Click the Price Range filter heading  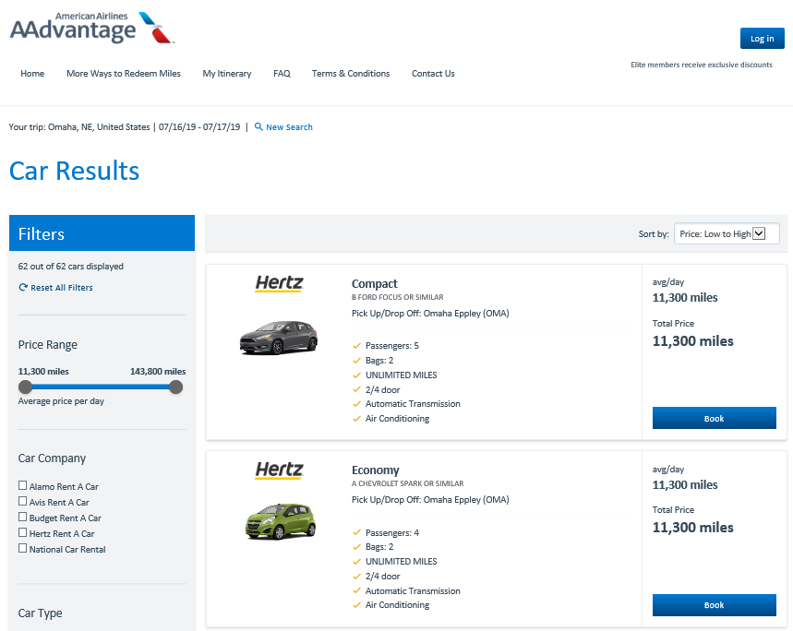click(x=48, y=344)
